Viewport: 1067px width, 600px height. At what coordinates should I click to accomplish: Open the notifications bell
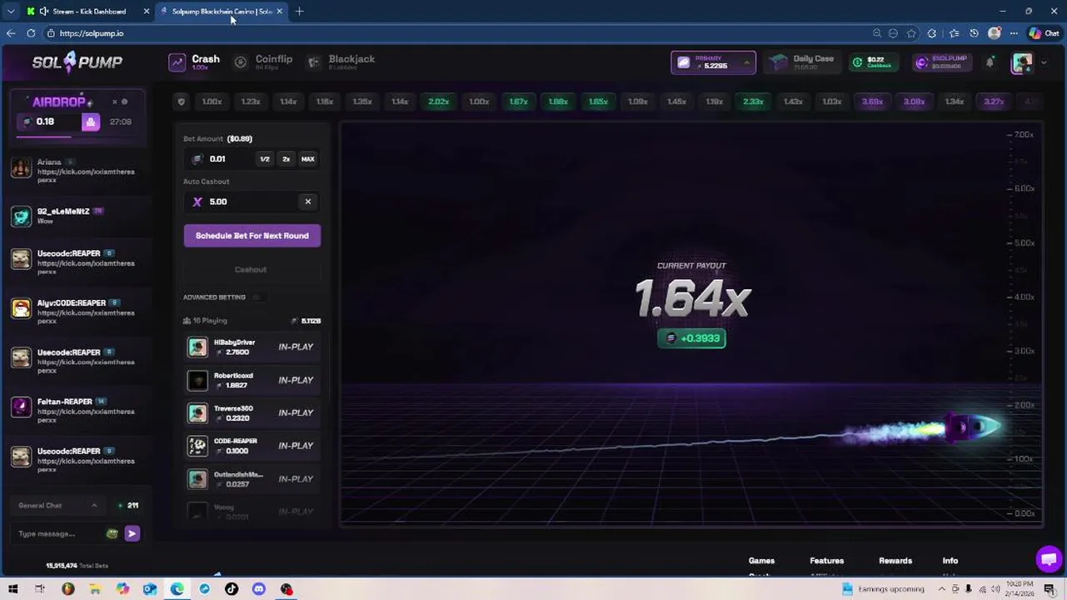point(990,62)
